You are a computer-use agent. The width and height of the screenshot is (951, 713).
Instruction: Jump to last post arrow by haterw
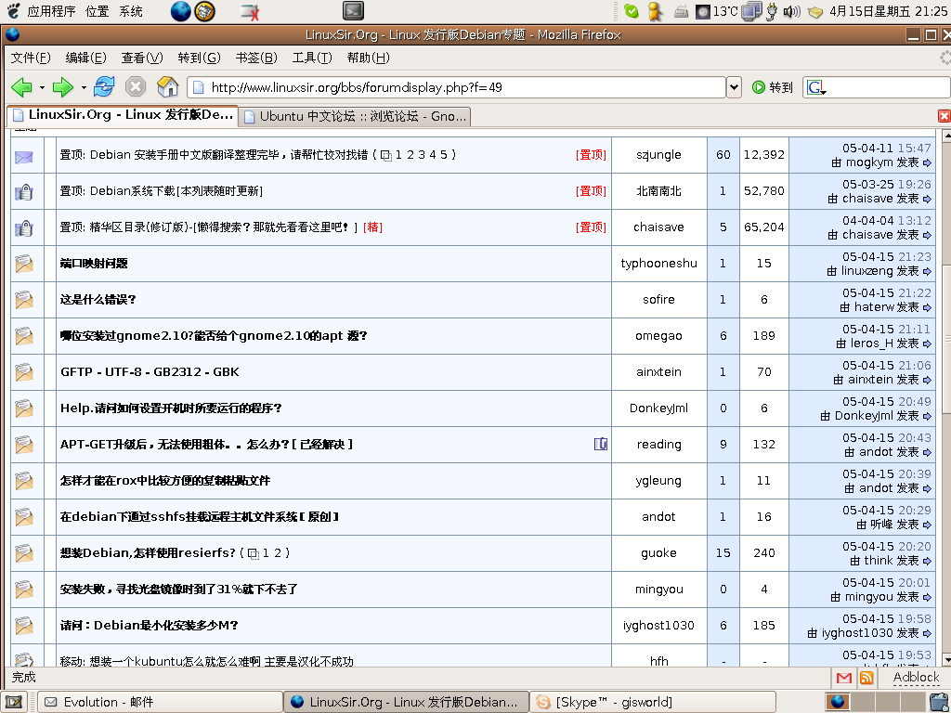(x=927, y=307)
